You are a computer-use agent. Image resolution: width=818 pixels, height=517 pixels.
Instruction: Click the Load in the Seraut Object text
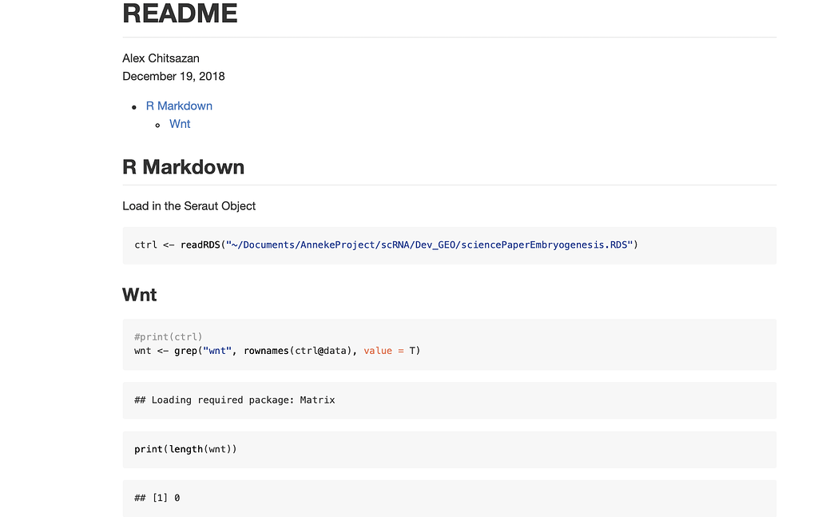click(x=189, y=205)
